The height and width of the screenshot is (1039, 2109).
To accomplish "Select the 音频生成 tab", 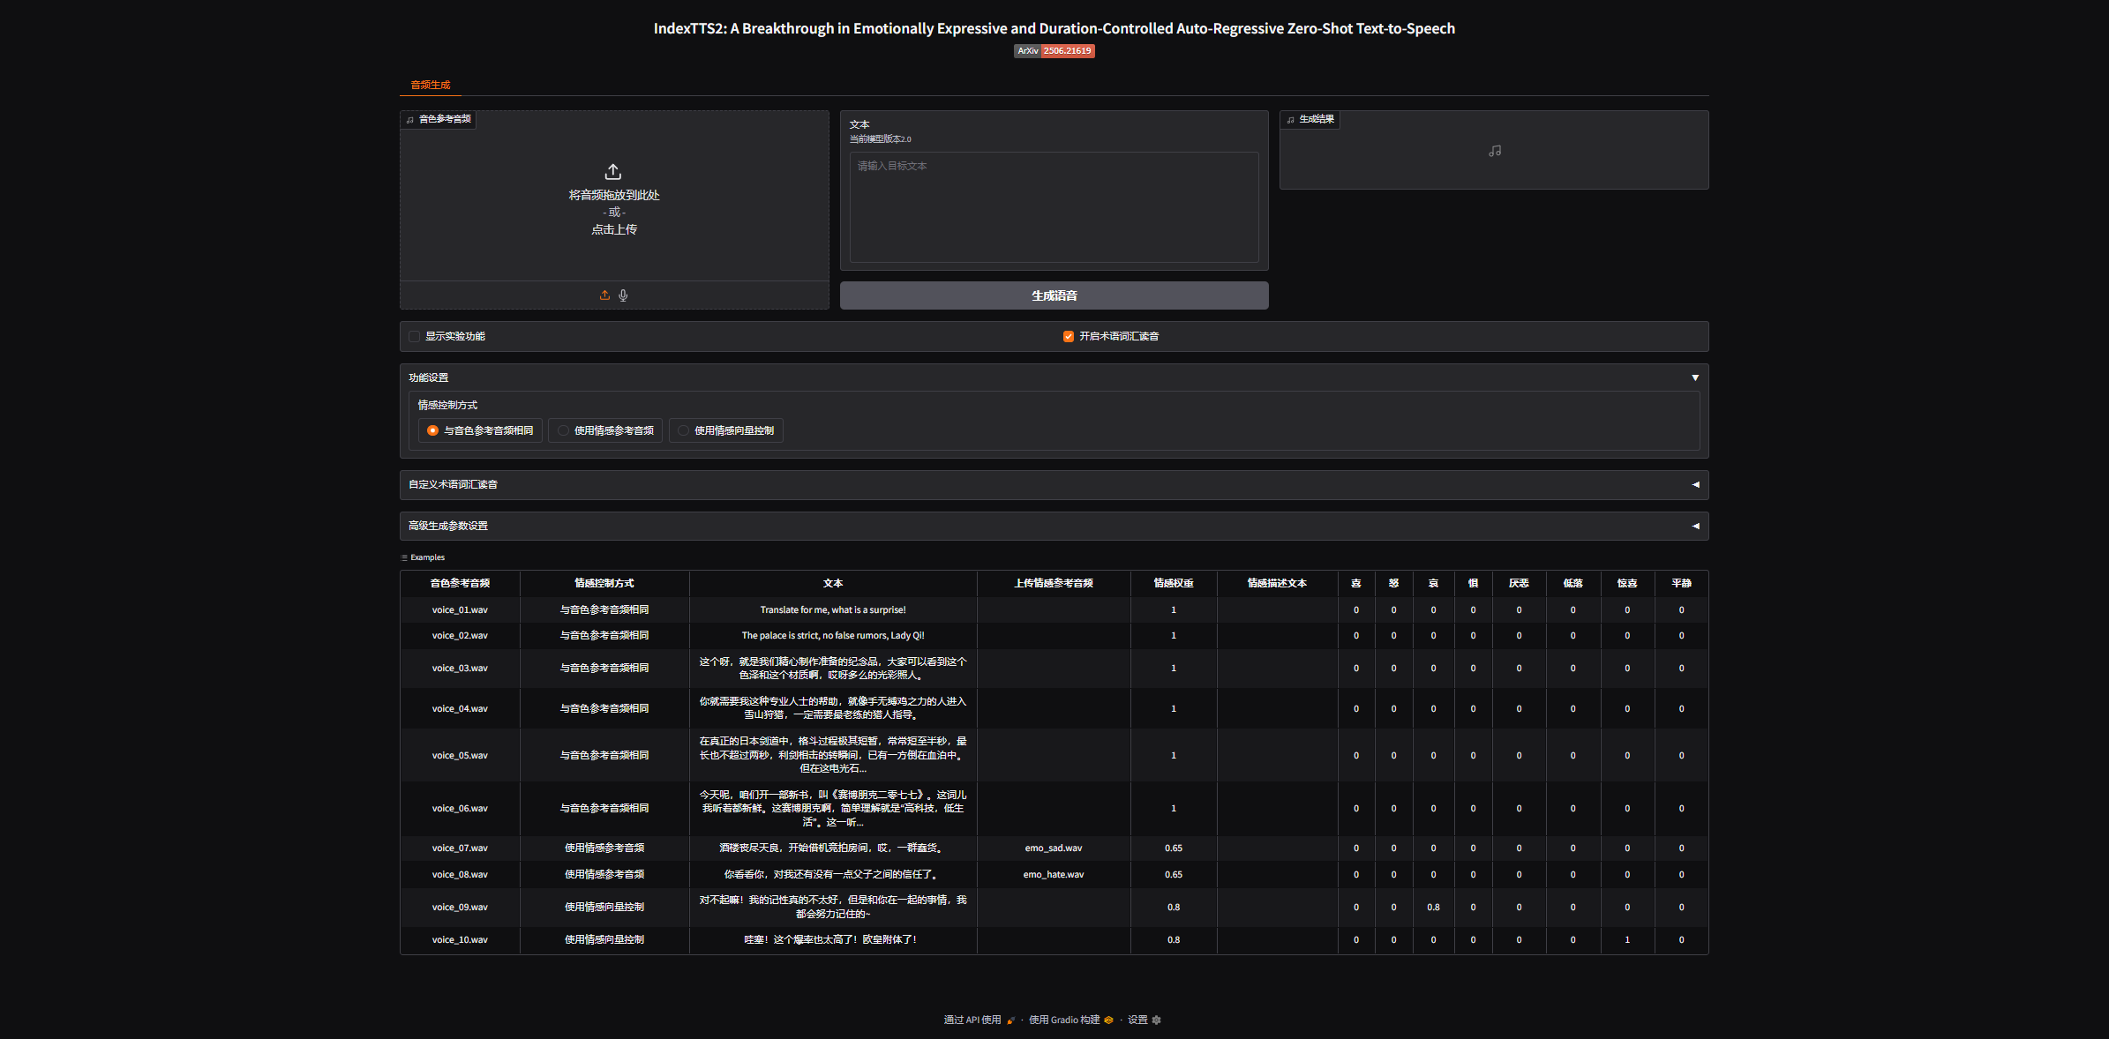I will pos(431,85).
